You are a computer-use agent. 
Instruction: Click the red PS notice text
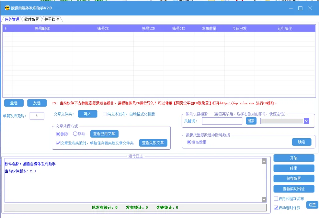[x=164, y=103]
